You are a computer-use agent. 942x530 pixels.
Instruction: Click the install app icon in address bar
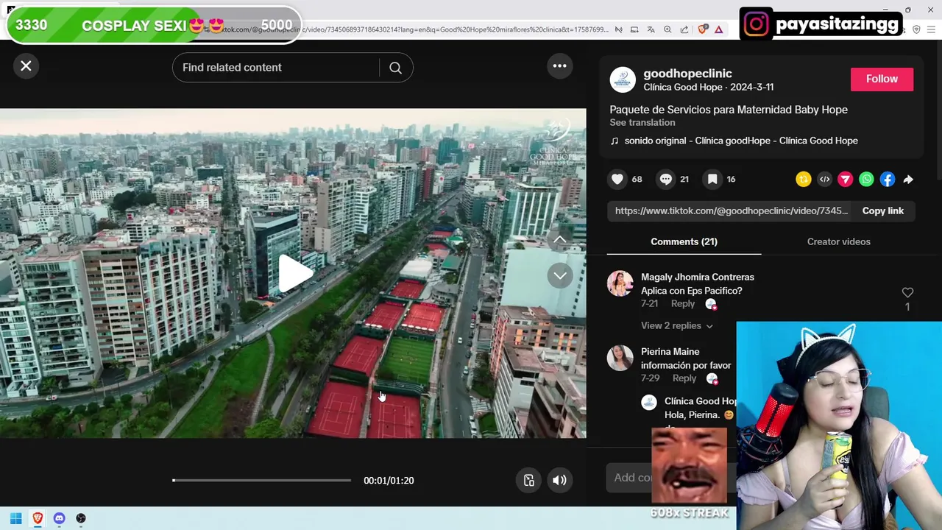634,29
